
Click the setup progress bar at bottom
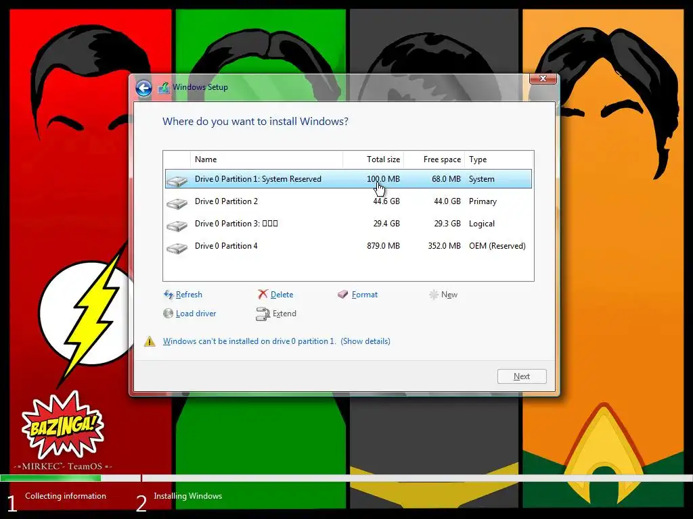pyautogui.click(x=346, y=478)
